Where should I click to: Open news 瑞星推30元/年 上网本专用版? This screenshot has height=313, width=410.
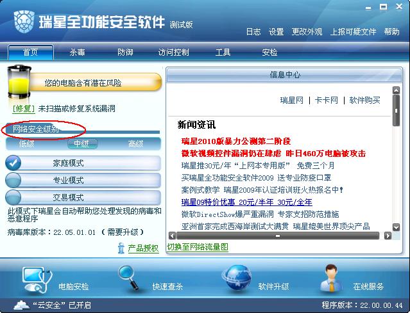click(258, 166)
